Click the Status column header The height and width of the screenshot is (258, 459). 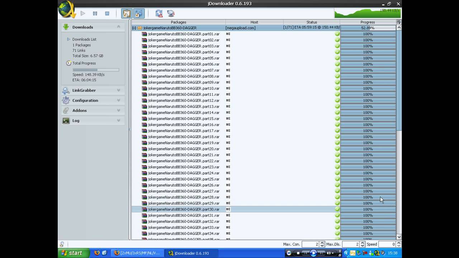[x=312, y=22]
